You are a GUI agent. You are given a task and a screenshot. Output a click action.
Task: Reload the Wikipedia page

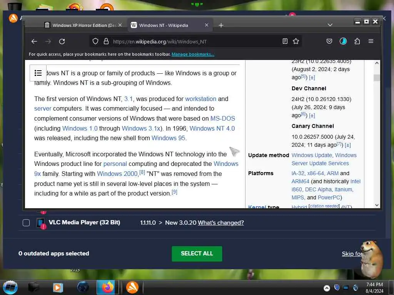62,41
